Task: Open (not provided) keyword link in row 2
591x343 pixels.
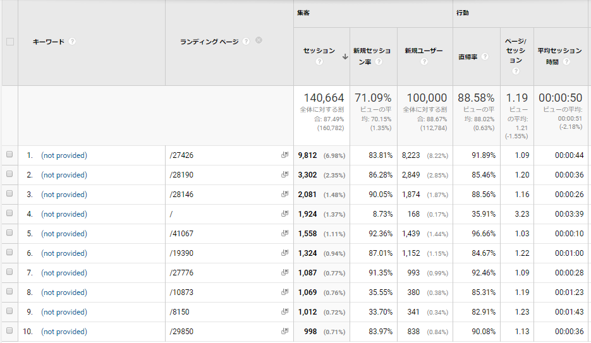Action: tap(64, 175)
